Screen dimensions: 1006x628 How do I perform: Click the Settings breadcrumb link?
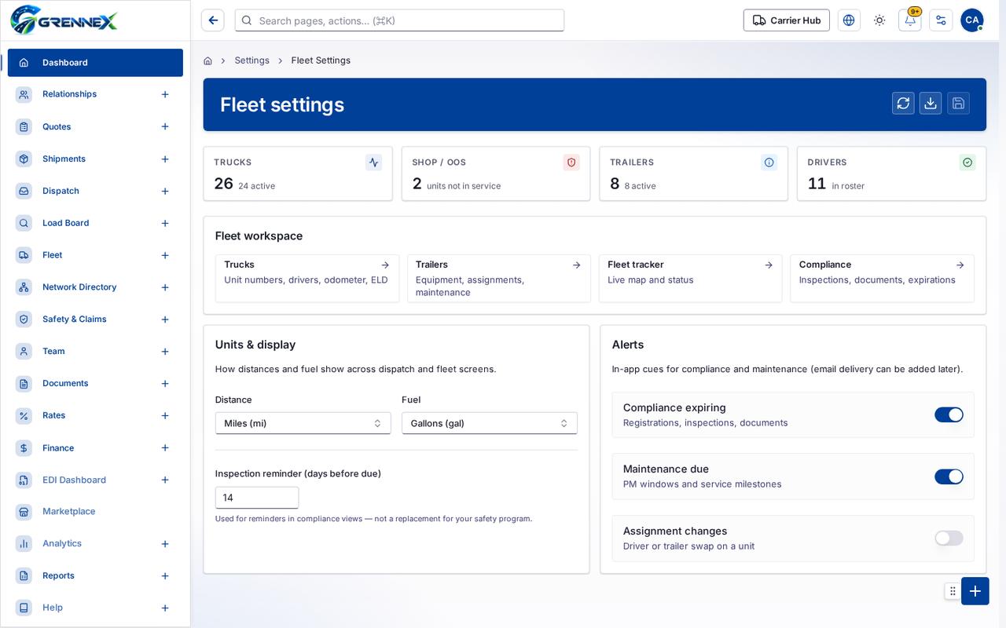251,60
